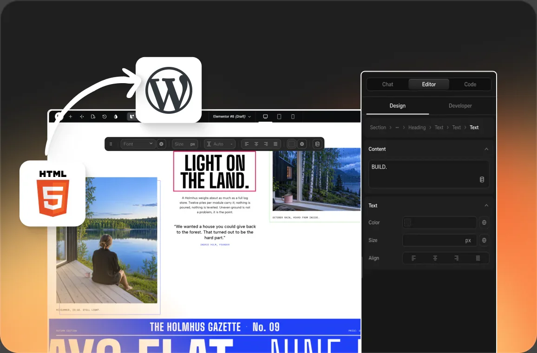Viewport: 537px width, 353px height.
Task: Open the AI sparkle tool in top bar
Action: click(82, 117)
